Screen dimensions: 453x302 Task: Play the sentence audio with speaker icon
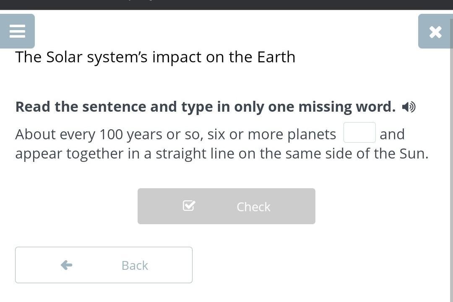click(x=409, y=107)
